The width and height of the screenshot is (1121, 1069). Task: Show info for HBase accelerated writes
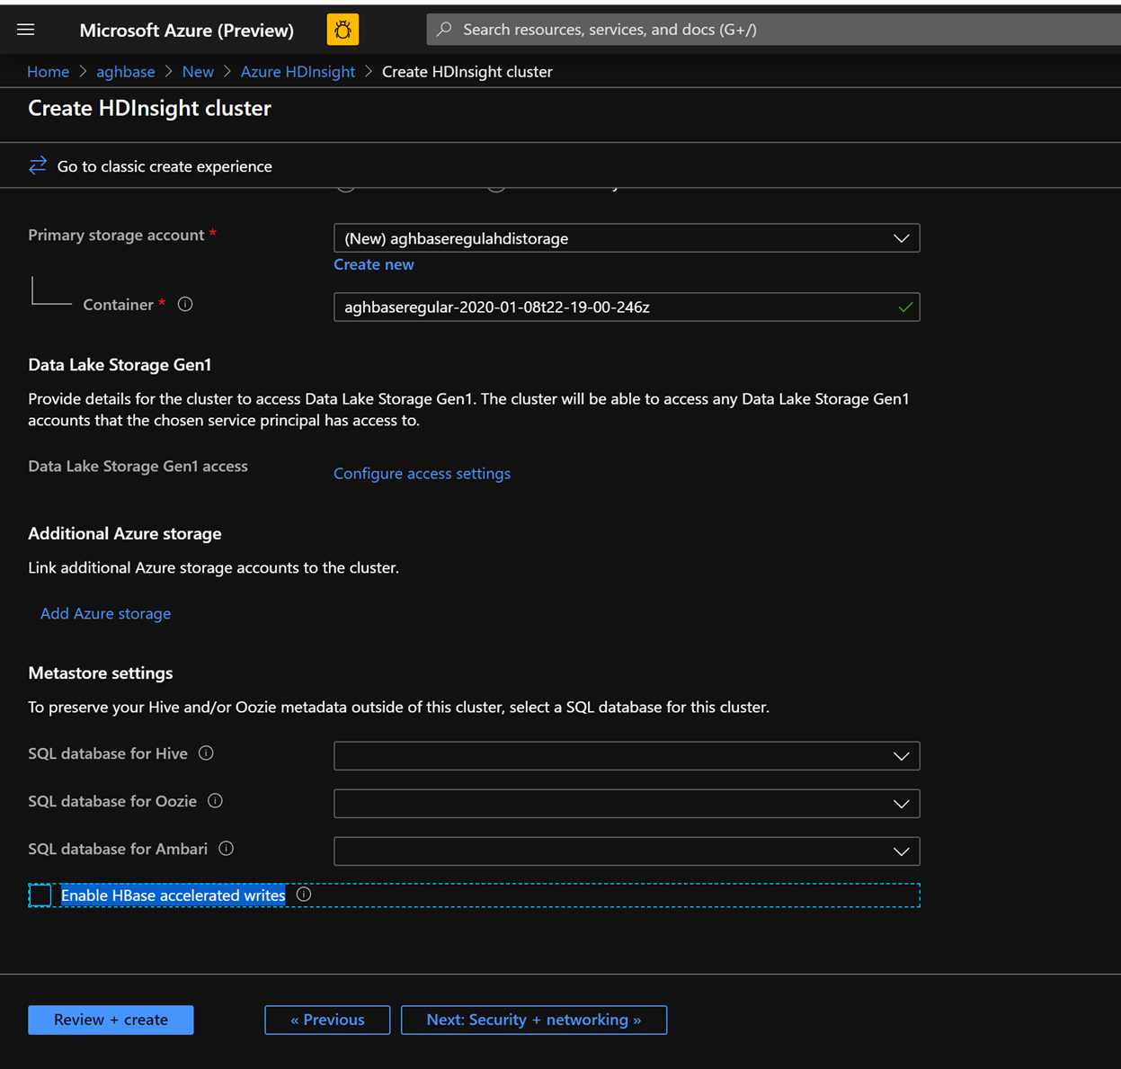(304, 895)
